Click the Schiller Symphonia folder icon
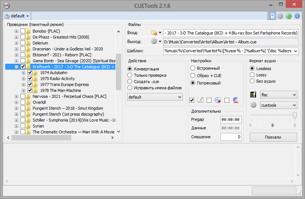This screenshot has width=305, height=199. (28, 120)
